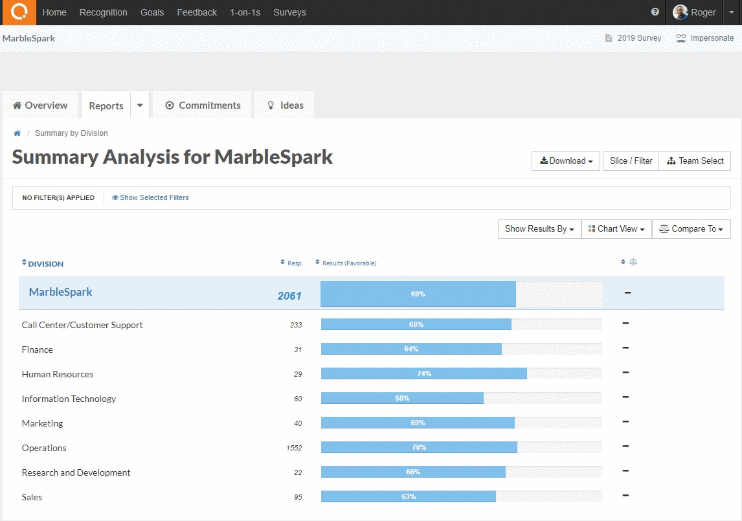Select the Call Center/Customer Support division

[82, 325]
